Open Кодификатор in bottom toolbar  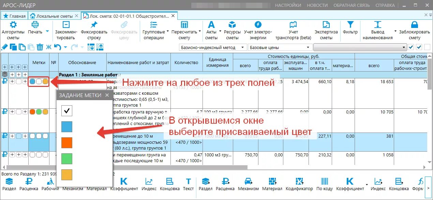(x=299, y=184)
